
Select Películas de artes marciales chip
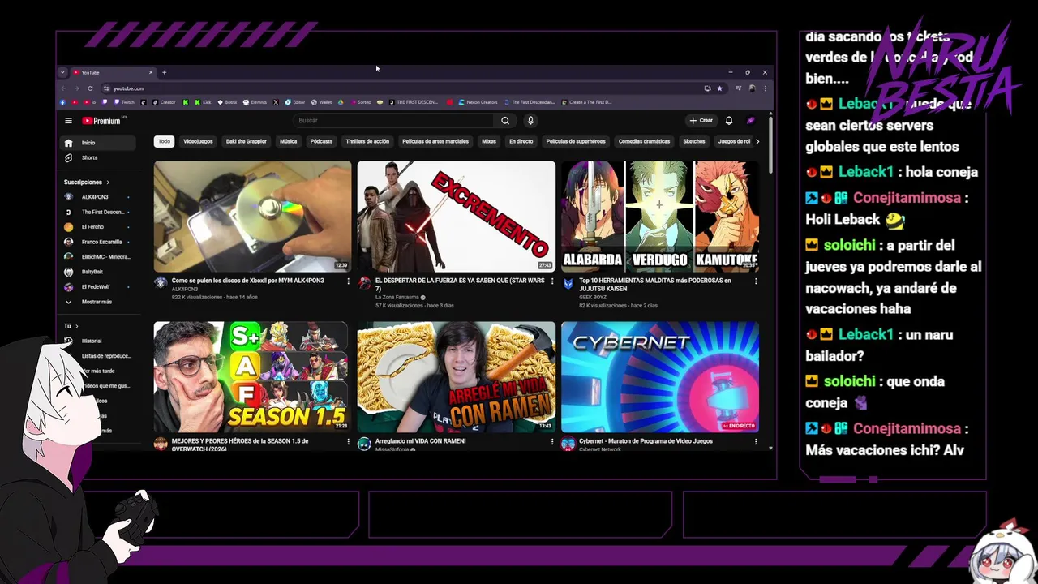[435, 141]
